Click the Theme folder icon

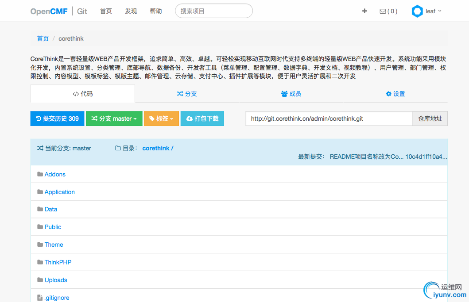40,245
